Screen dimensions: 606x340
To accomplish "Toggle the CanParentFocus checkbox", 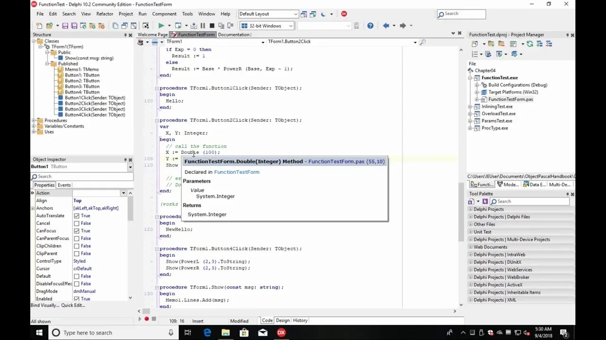I will (x=77, y=238).
